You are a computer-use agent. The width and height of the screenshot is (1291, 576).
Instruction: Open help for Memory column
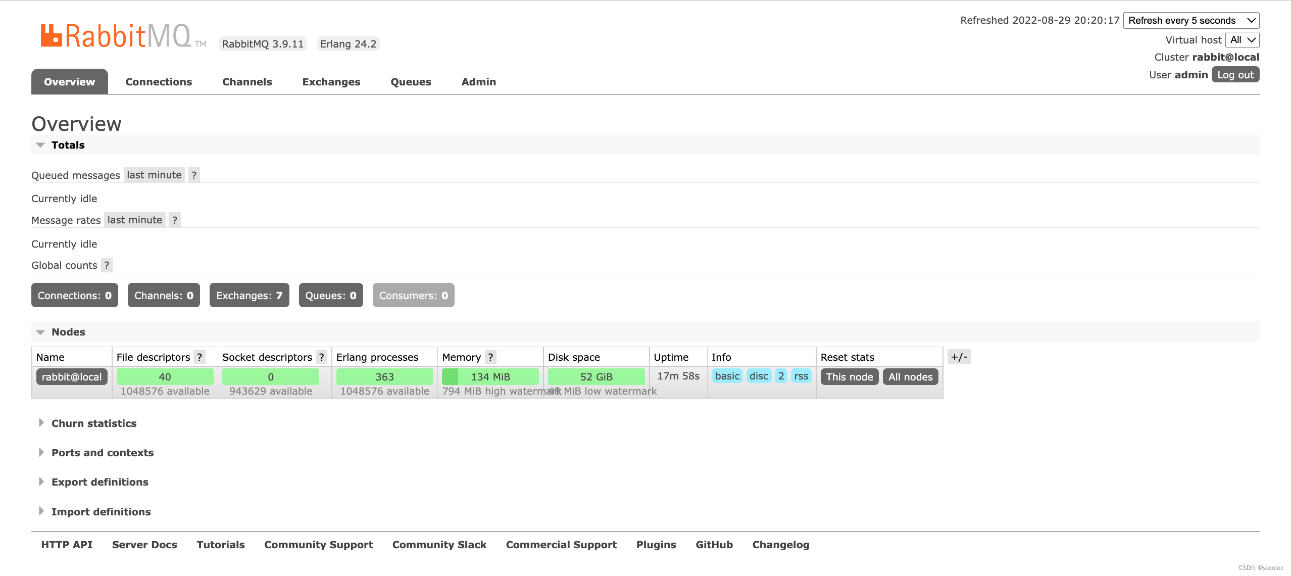pos(490,357)
